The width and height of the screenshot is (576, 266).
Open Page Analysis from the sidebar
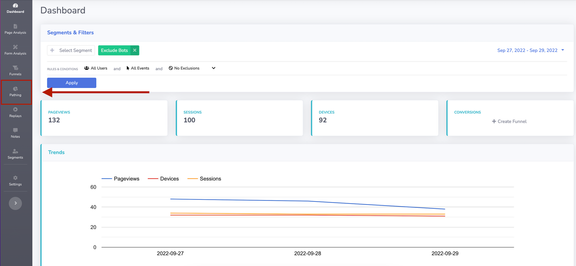pyautogui.click(x=15, y=29)
